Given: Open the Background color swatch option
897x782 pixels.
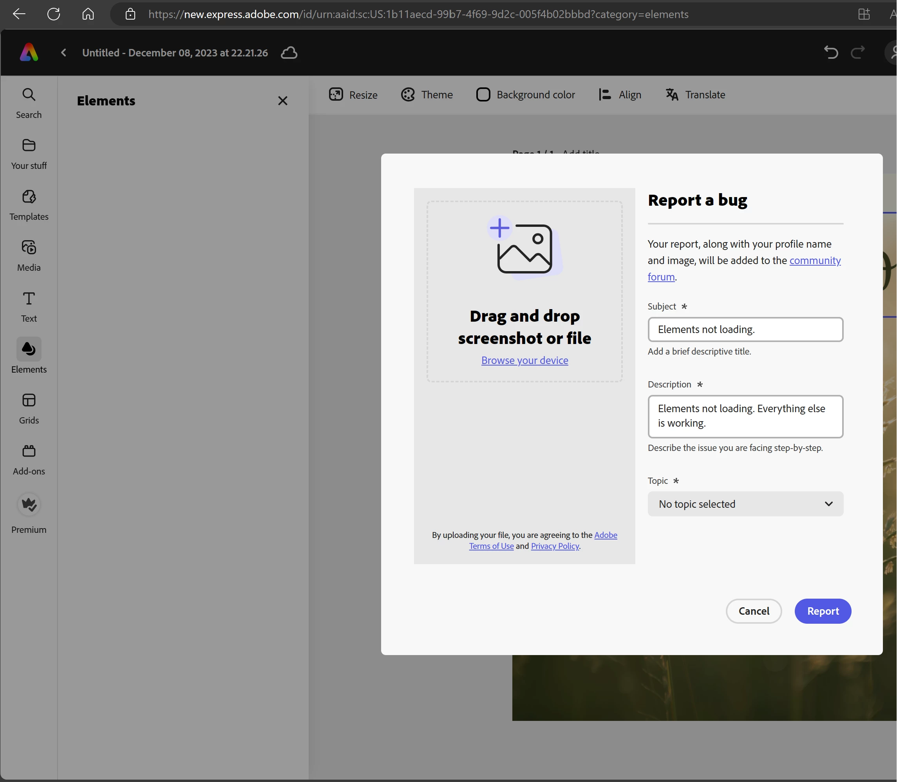Looking at the screenshot, I should (525, 95).
